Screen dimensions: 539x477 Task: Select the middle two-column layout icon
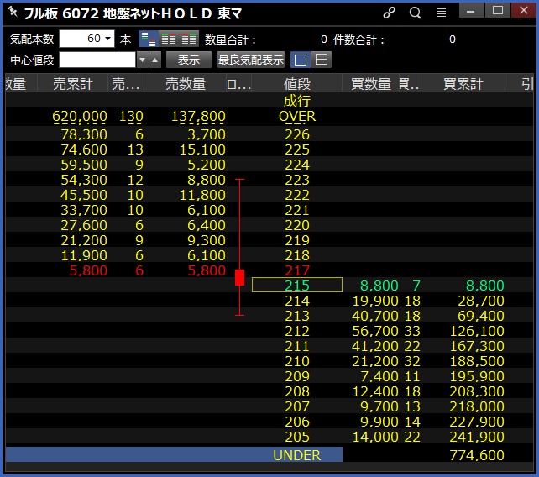169,39
